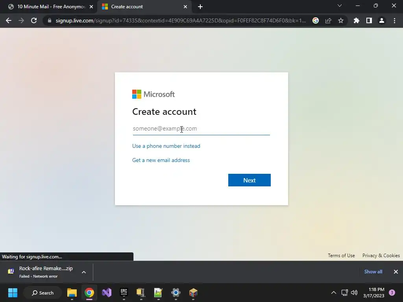Open the cube icon taskbar app

pos(193,293)
